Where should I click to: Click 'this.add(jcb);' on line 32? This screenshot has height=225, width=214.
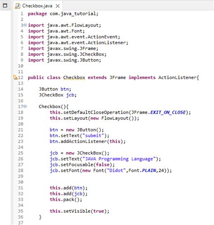point(69,194)
